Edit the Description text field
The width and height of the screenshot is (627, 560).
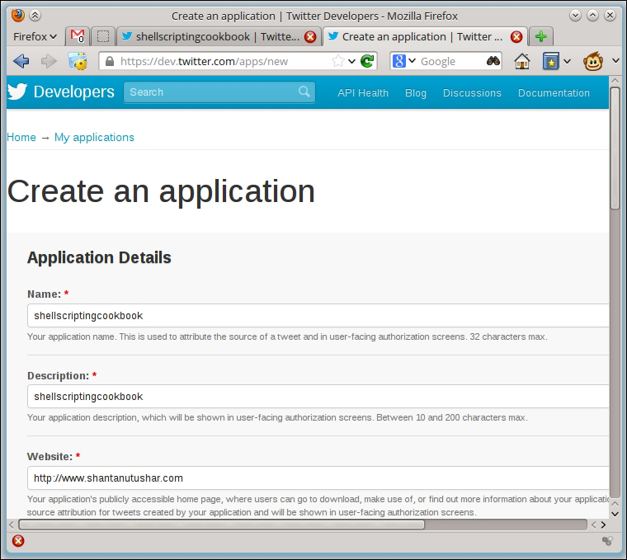pyautogui.click(x=318, y=396)
